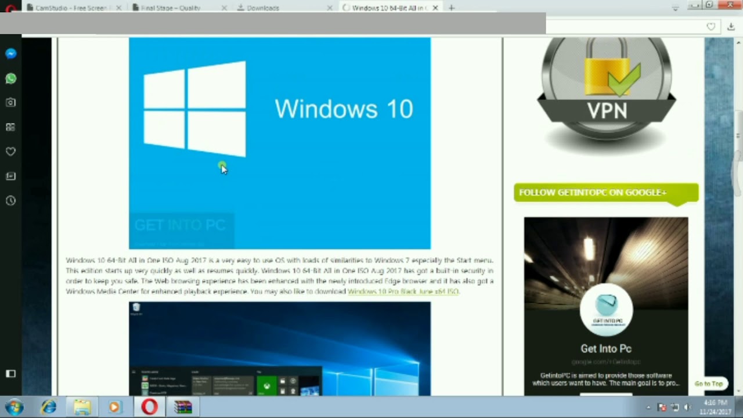Open the media player taskbar icon
Image resolution: width=743 pixels, height=418 pixels.
point(114,408)
